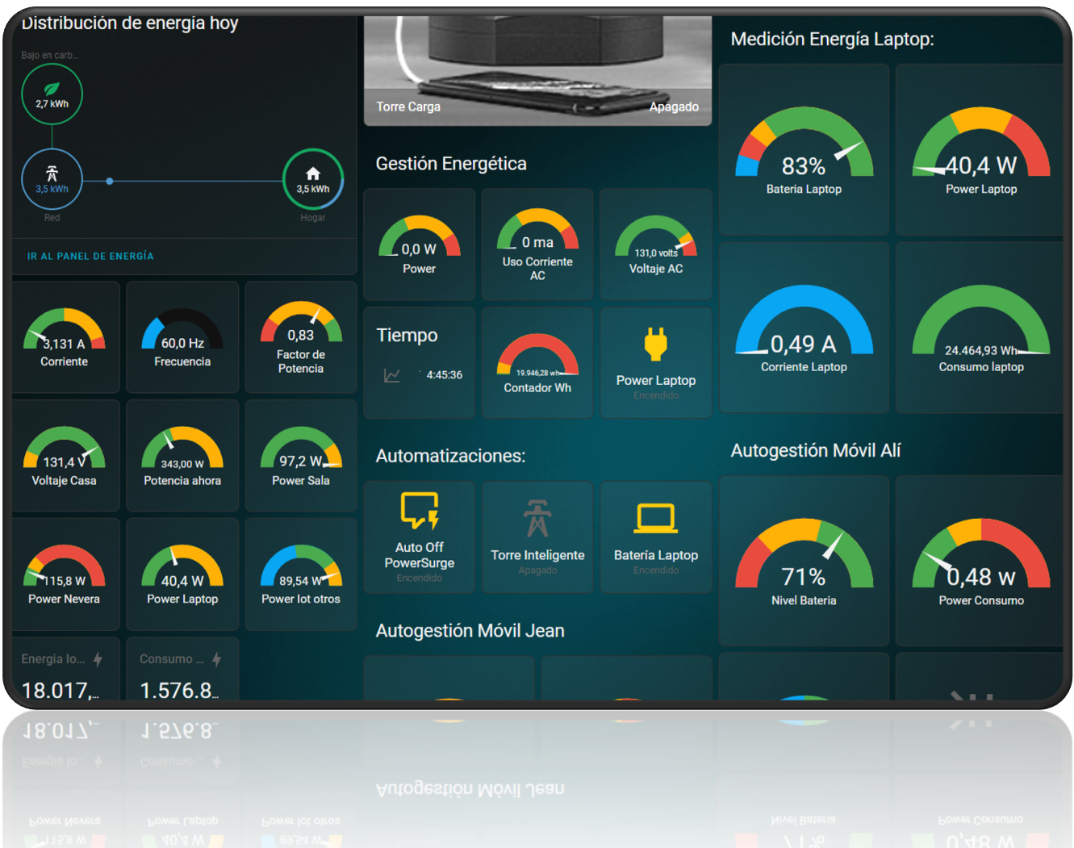Open the Bateria Laptop 83% gauge
1074x848 pixels.
[804, 150]
